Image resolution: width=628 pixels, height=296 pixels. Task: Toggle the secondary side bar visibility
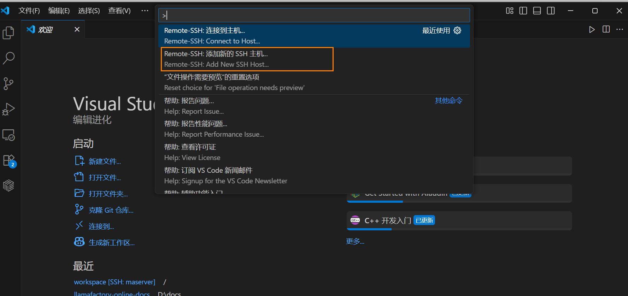coord(551,11)
